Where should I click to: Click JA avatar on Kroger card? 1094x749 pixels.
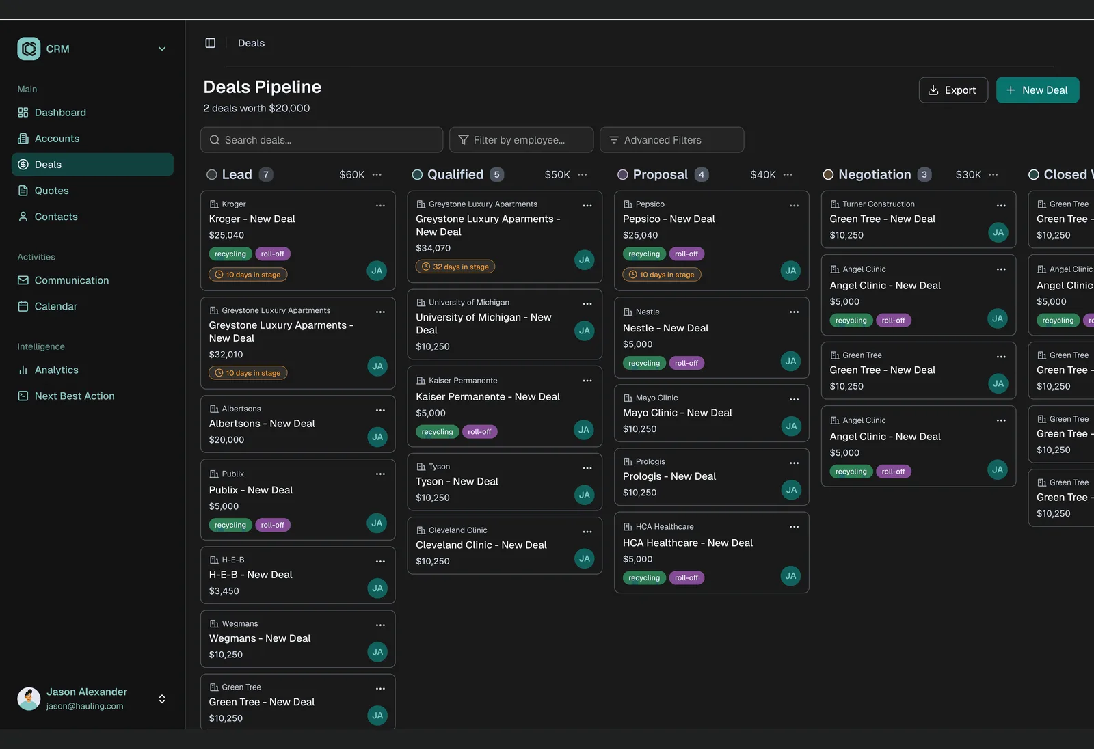[377, 271]
